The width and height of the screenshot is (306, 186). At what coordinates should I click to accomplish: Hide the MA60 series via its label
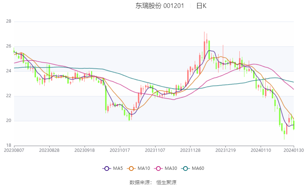(x=198, y=168)
